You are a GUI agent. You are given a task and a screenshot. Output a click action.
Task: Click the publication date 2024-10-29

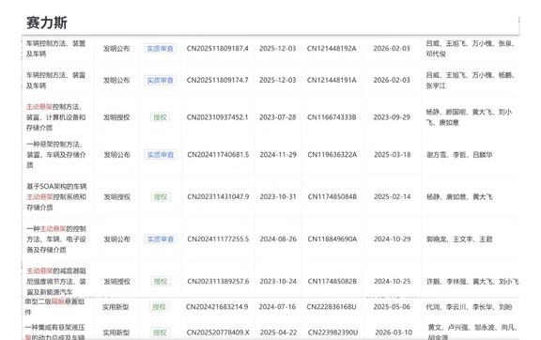click(x=393, y=240)
